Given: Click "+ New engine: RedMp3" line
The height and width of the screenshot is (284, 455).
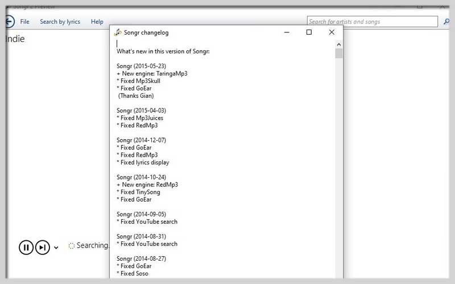Looking at the screenshot, I should [147, 185].
